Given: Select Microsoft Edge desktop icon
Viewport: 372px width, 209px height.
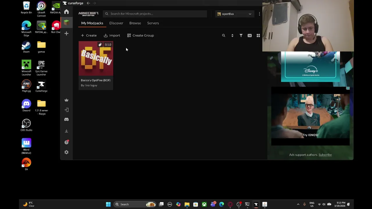Looking at the screenshot, I should tap(26, 29).
